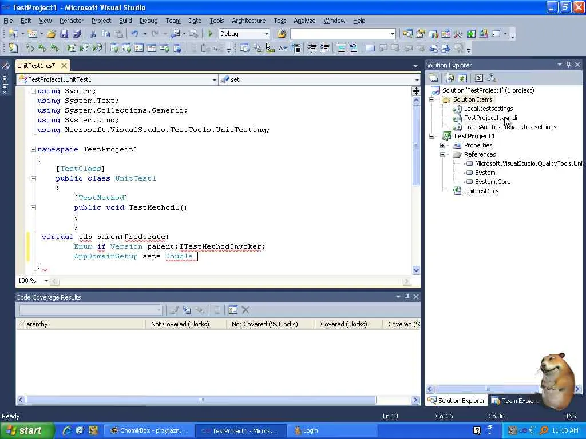Toggle auto-hide pin on Solution Explorer
The height and width of the screenshot is (439, 586).
coord(568,65)
